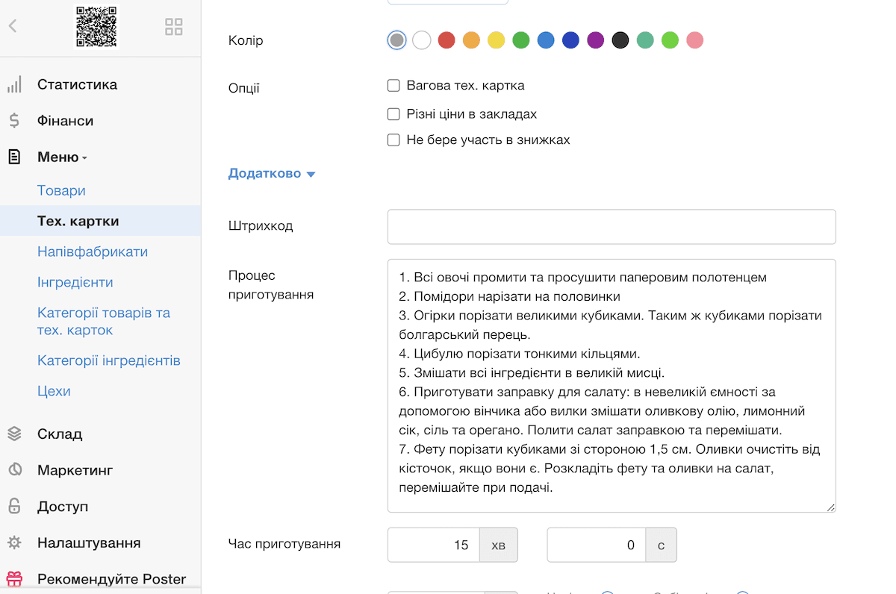The image size is (896, 594).
Task: Enable the Вагова тех. картка checkbox
Action: pos(393,86)
